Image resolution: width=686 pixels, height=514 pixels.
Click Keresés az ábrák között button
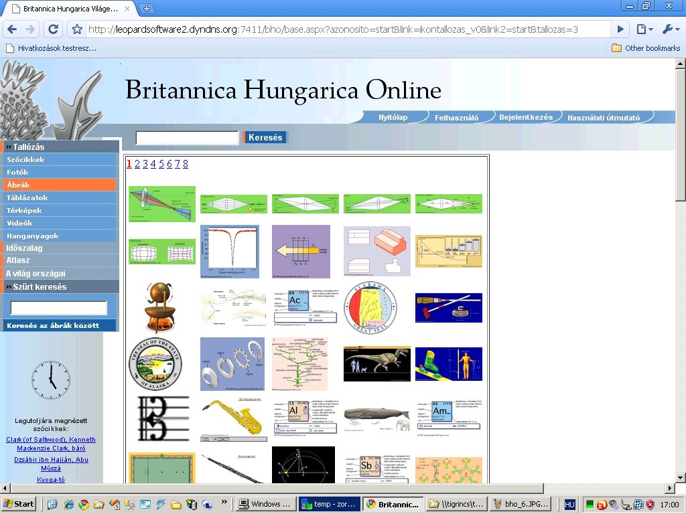[x=60, y=326]
